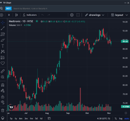
Task: Toggle percent scale mode
Action: (116, 118)
